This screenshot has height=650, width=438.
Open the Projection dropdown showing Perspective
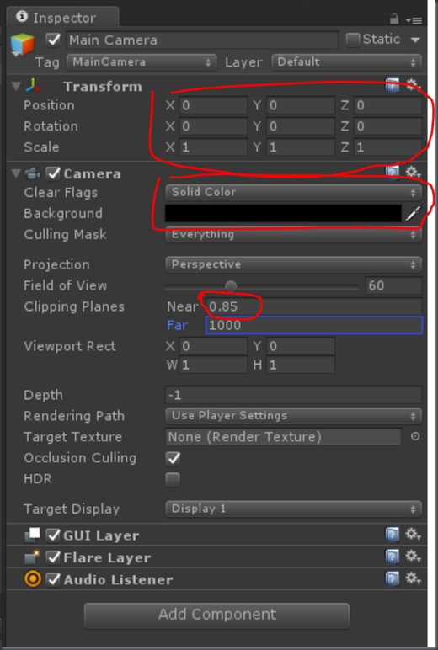click(293, 264)
